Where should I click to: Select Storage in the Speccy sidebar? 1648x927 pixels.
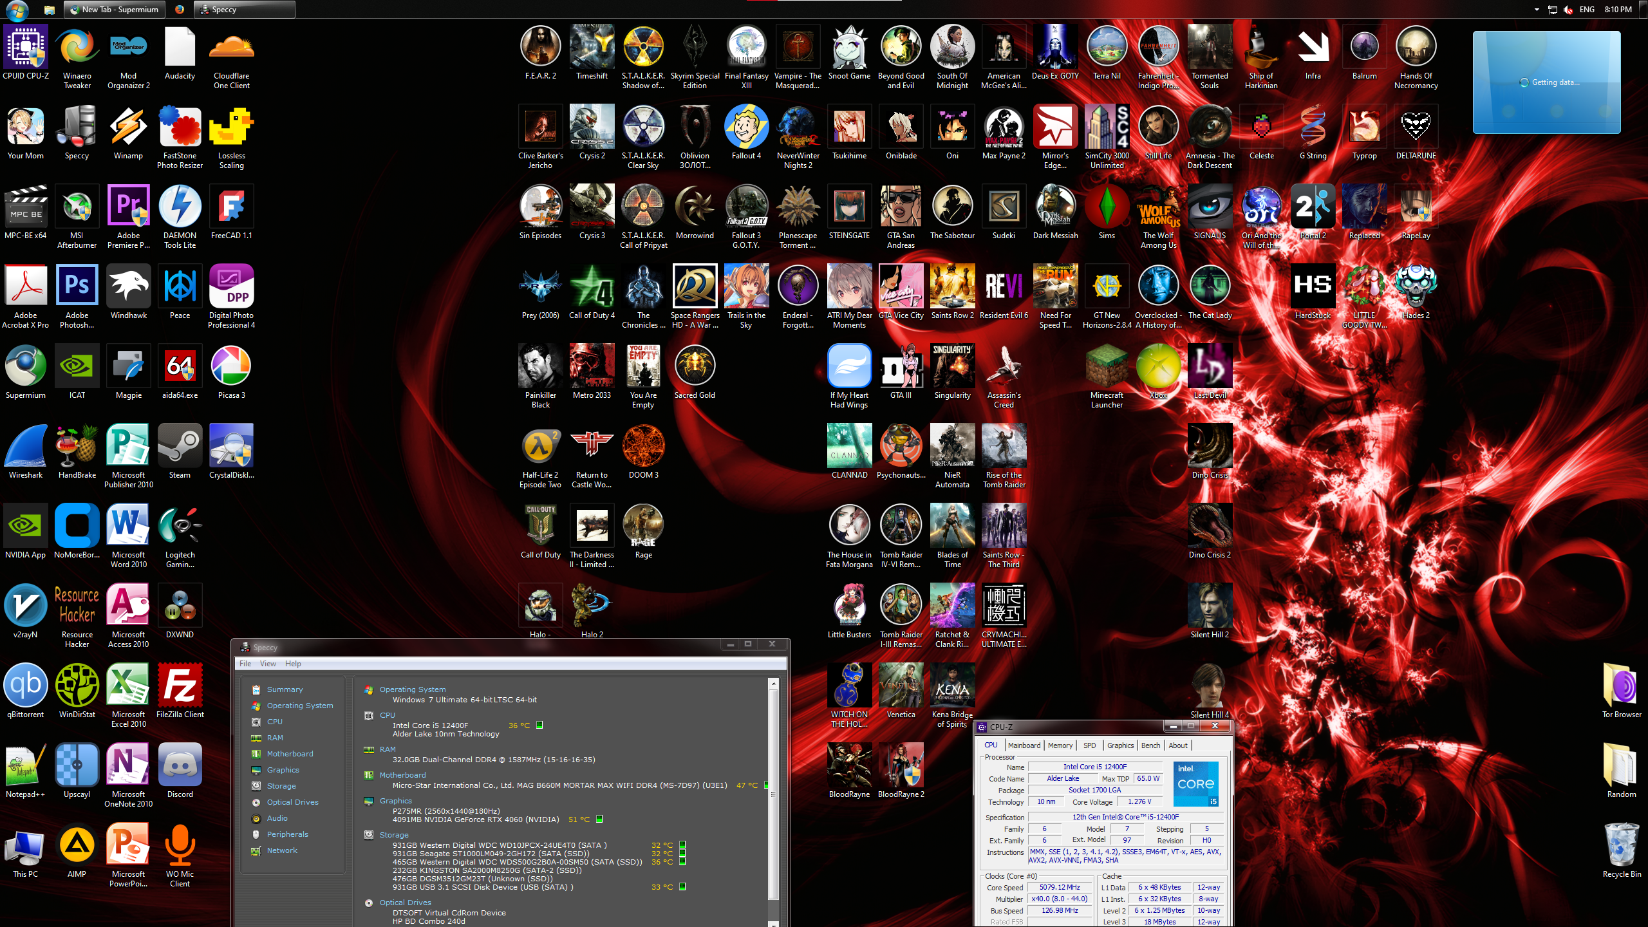coord(281,786)
